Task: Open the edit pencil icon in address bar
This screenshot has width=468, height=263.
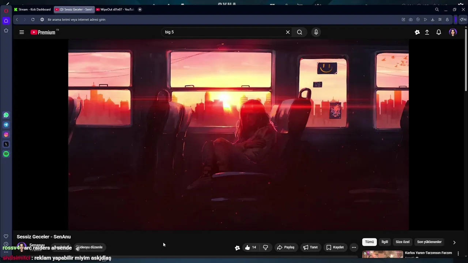Action: pos(403,19)
